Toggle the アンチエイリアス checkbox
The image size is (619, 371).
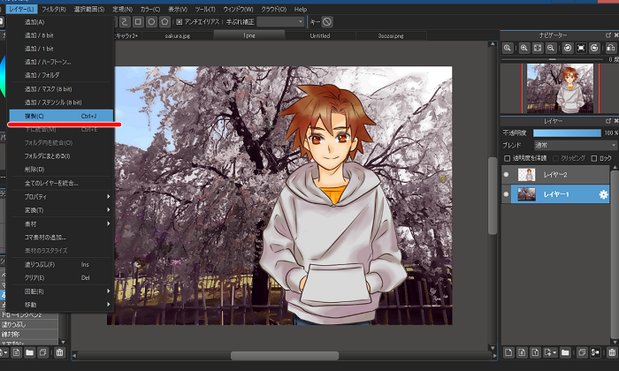(180, 20)
